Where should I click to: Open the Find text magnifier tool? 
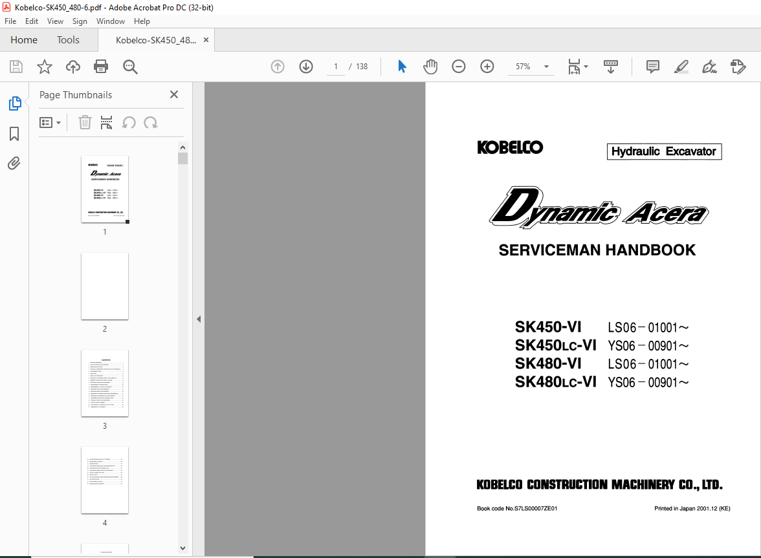pyautogui.click(x=130, y=67)
